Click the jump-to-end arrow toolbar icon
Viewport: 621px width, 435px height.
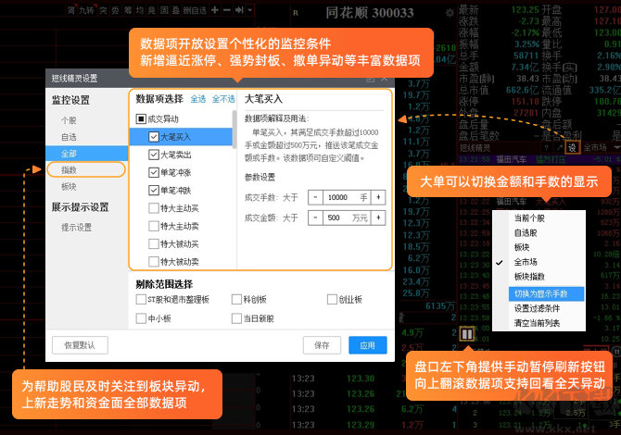(x=239, y=10)
